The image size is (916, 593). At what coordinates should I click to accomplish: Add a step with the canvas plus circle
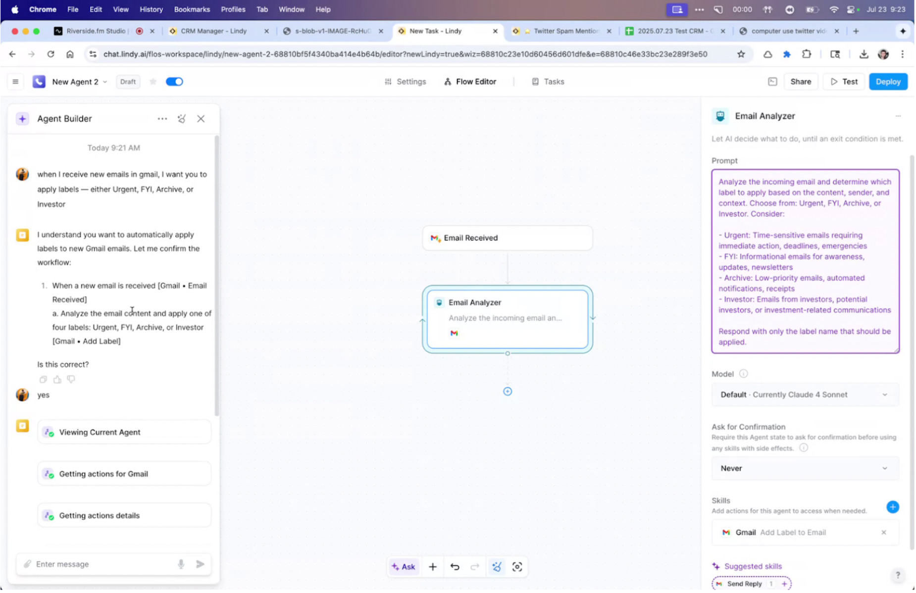coord(508,392)
